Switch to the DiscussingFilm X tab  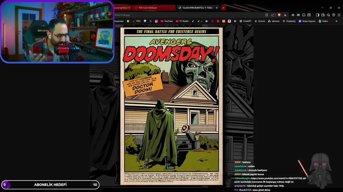point(122,8)
